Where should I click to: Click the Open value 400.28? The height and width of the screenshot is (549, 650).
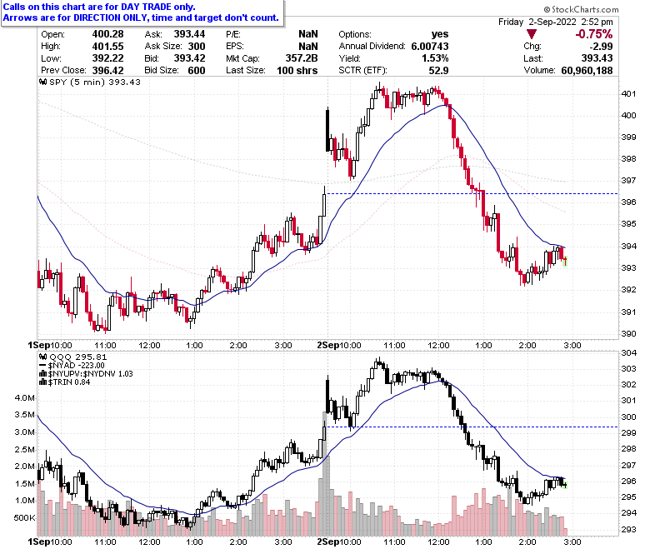click(x=107, y=34)
